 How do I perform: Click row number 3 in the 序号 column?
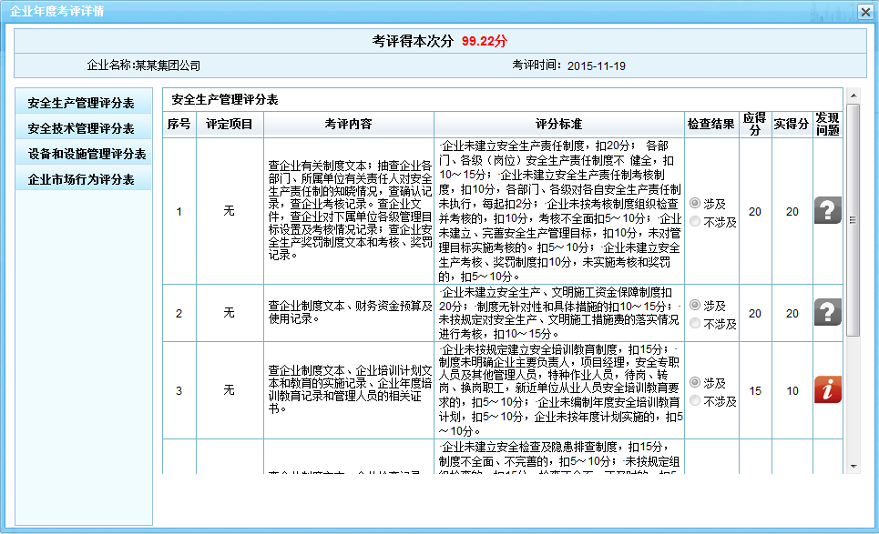click(179, 390)
